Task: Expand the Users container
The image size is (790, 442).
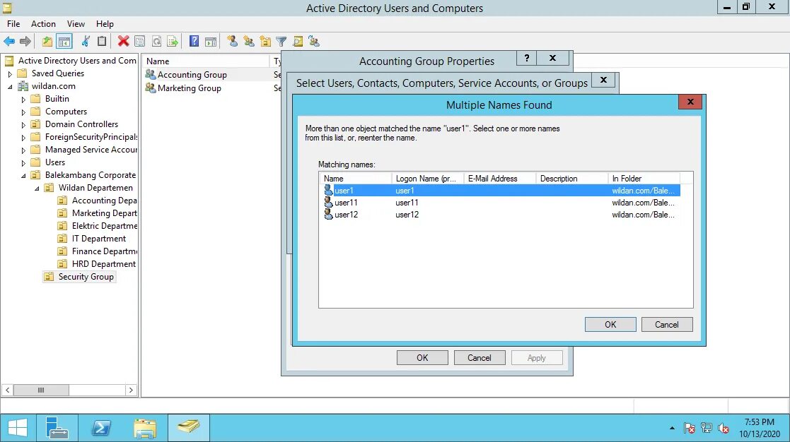Action: (x=23, y=162)
